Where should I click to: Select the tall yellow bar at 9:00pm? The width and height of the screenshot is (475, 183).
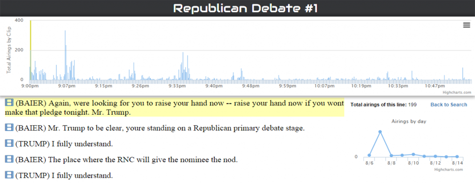point(31,50)
